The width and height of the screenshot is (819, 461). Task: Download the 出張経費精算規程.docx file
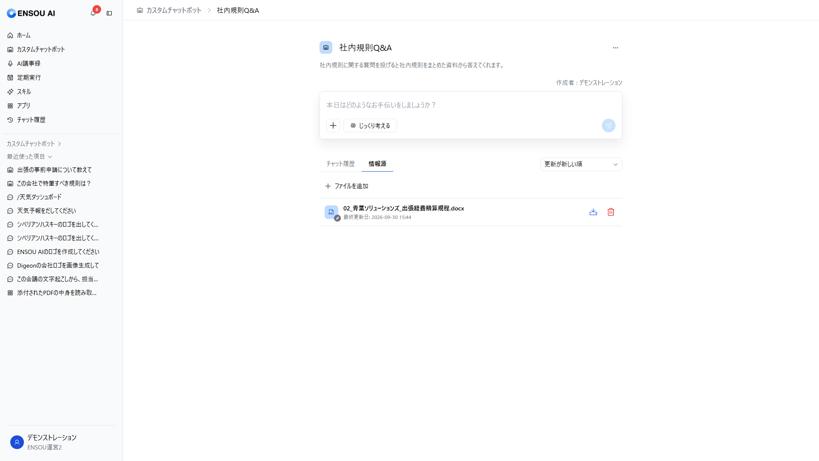point(593,212)
